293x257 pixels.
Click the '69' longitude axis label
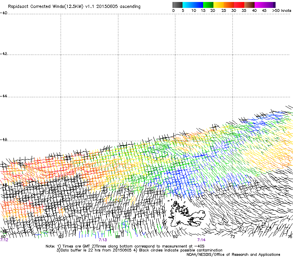175,237
